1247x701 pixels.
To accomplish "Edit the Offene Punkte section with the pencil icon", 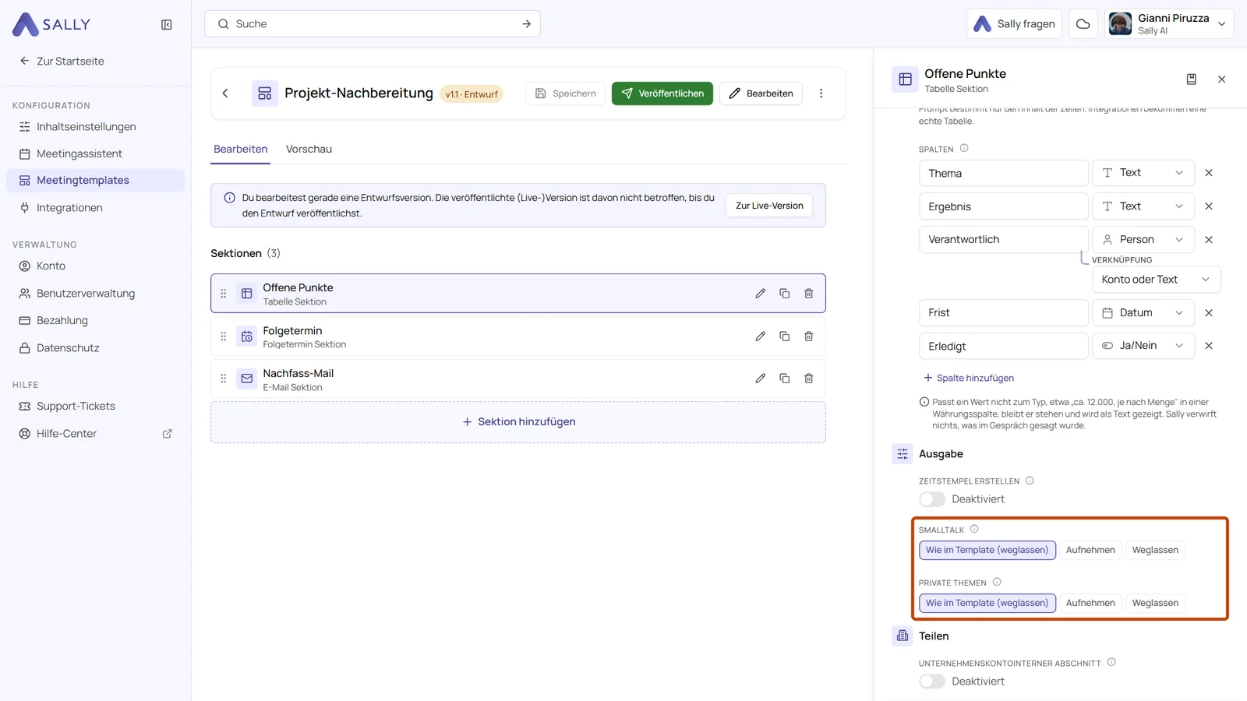I will pyautogui.click(x=760, y=294).
